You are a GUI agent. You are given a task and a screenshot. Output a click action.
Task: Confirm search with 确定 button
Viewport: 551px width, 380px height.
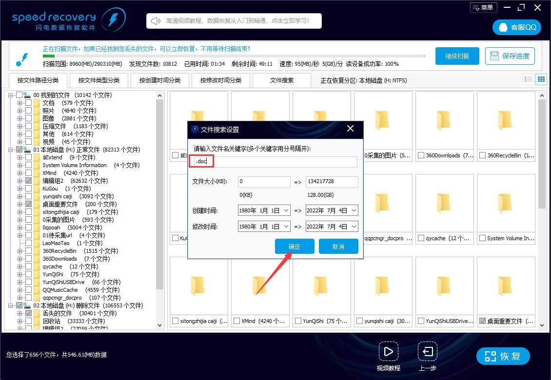(295, 247)
